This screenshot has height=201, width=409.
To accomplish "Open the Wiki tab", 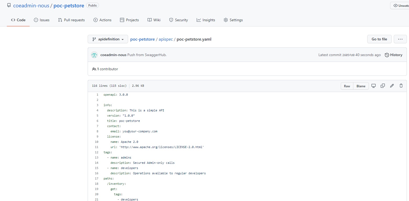I will 154,20.
